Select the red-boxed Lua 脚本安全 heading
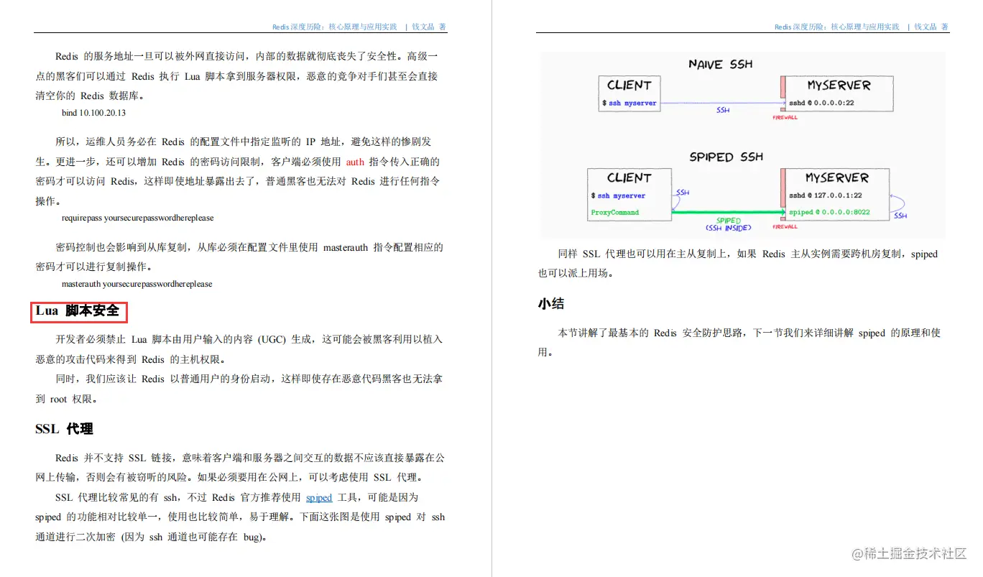Screen dimensions: 983x577 click(x=79, y=311)
